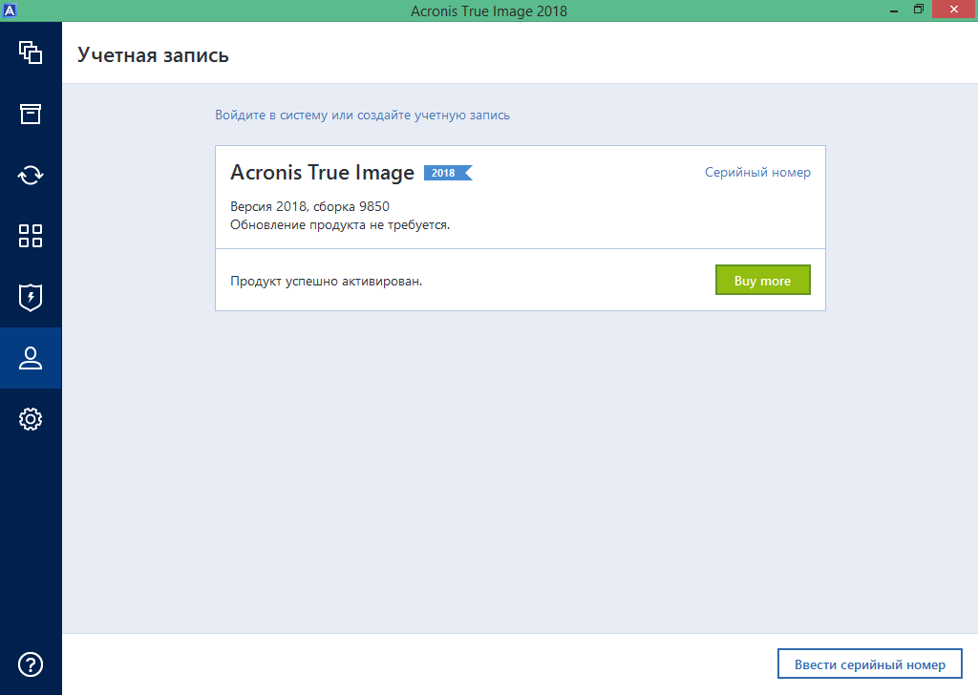Click the Учетная запись page heading
This screenshot has width=978, height=695.
pyautogui.click(x=153, y=55)
